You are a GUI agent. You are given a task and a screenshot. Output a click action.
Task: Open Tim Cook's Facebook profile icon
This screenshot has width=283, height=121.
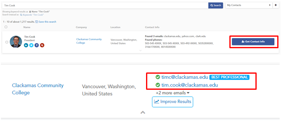pos(37,45)
